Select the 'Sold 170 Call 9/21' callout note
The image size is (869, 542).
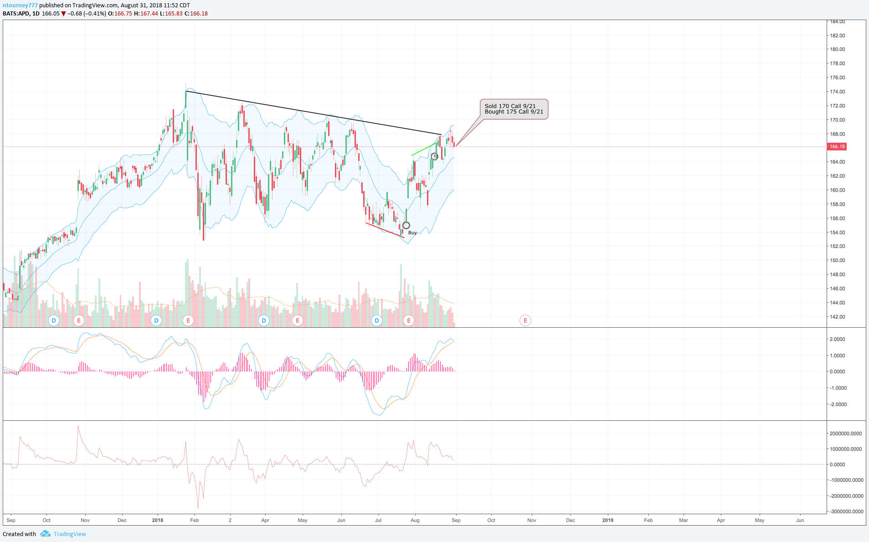(x=514, y=109)
